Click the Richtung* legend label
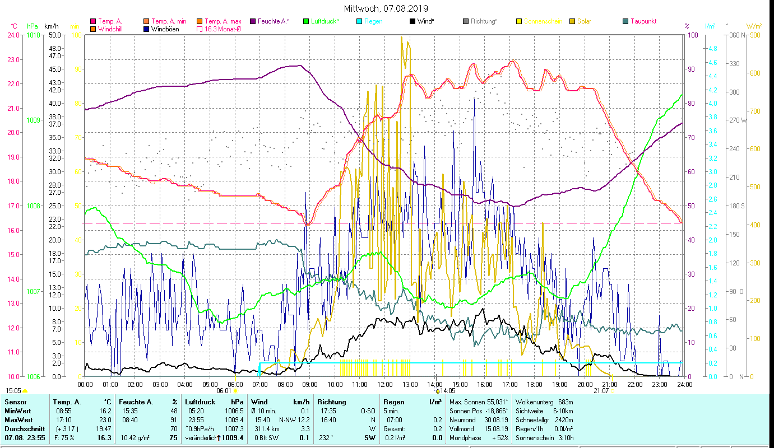The height and width of the screenshot is (448, 774). tap(484, 21)
